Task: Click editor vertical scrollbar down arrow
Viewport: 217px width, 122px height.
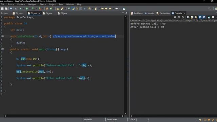Action: (x=125, y=113)
